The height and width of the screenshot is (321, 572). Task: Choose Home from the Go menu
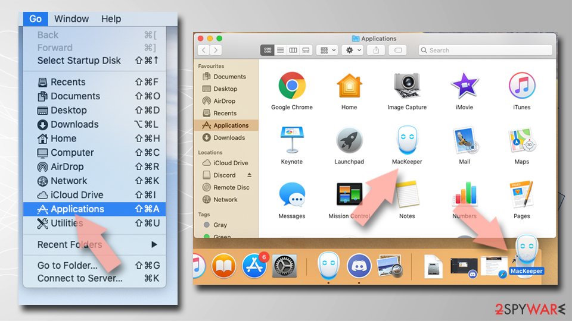coord(94,139)
